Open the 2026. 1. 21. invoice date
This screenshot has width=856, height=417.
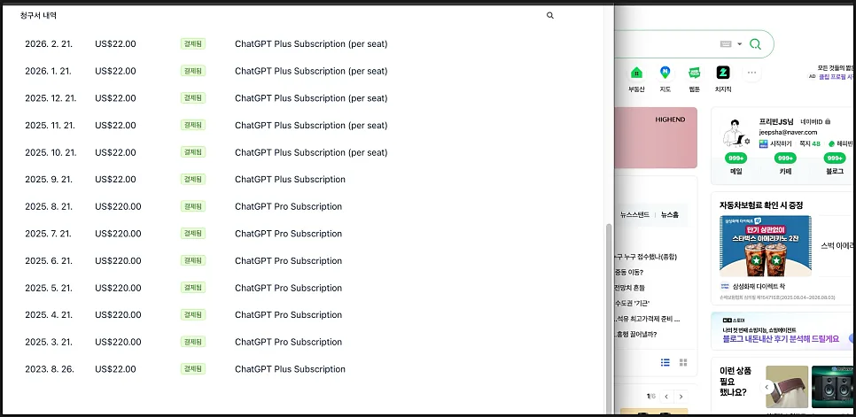coord(48,71)
